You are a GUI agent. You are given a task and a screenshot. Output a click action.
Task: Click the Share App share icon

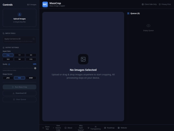click(x=43, y=128)
